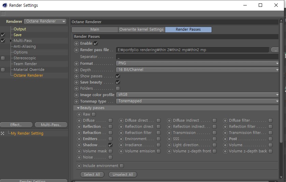Enable the Include environment checkbox
Image resolution: width=286 pixels, height=182 pixels.
[121, 166]
